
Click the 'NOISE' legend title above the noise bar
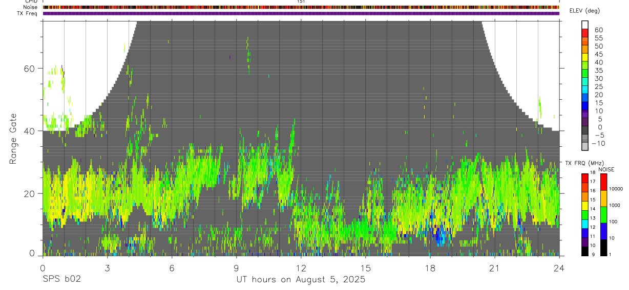point(606,169)
